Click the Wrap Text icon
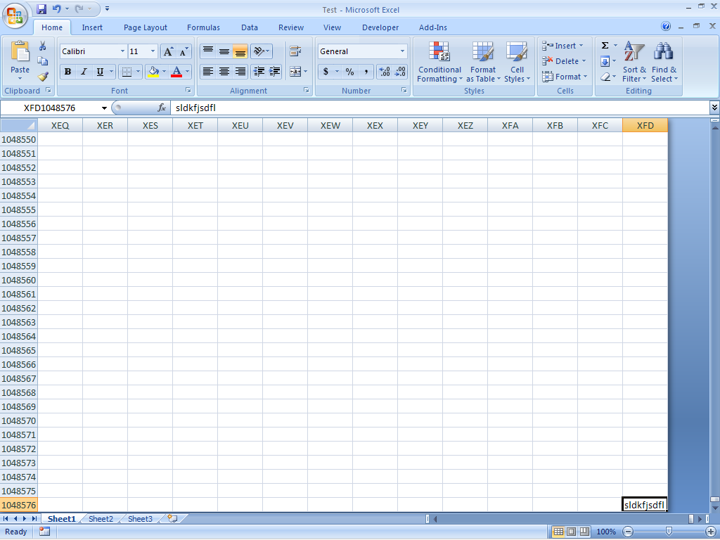This screenshot has height=540, width=720. tap(295, 51)
